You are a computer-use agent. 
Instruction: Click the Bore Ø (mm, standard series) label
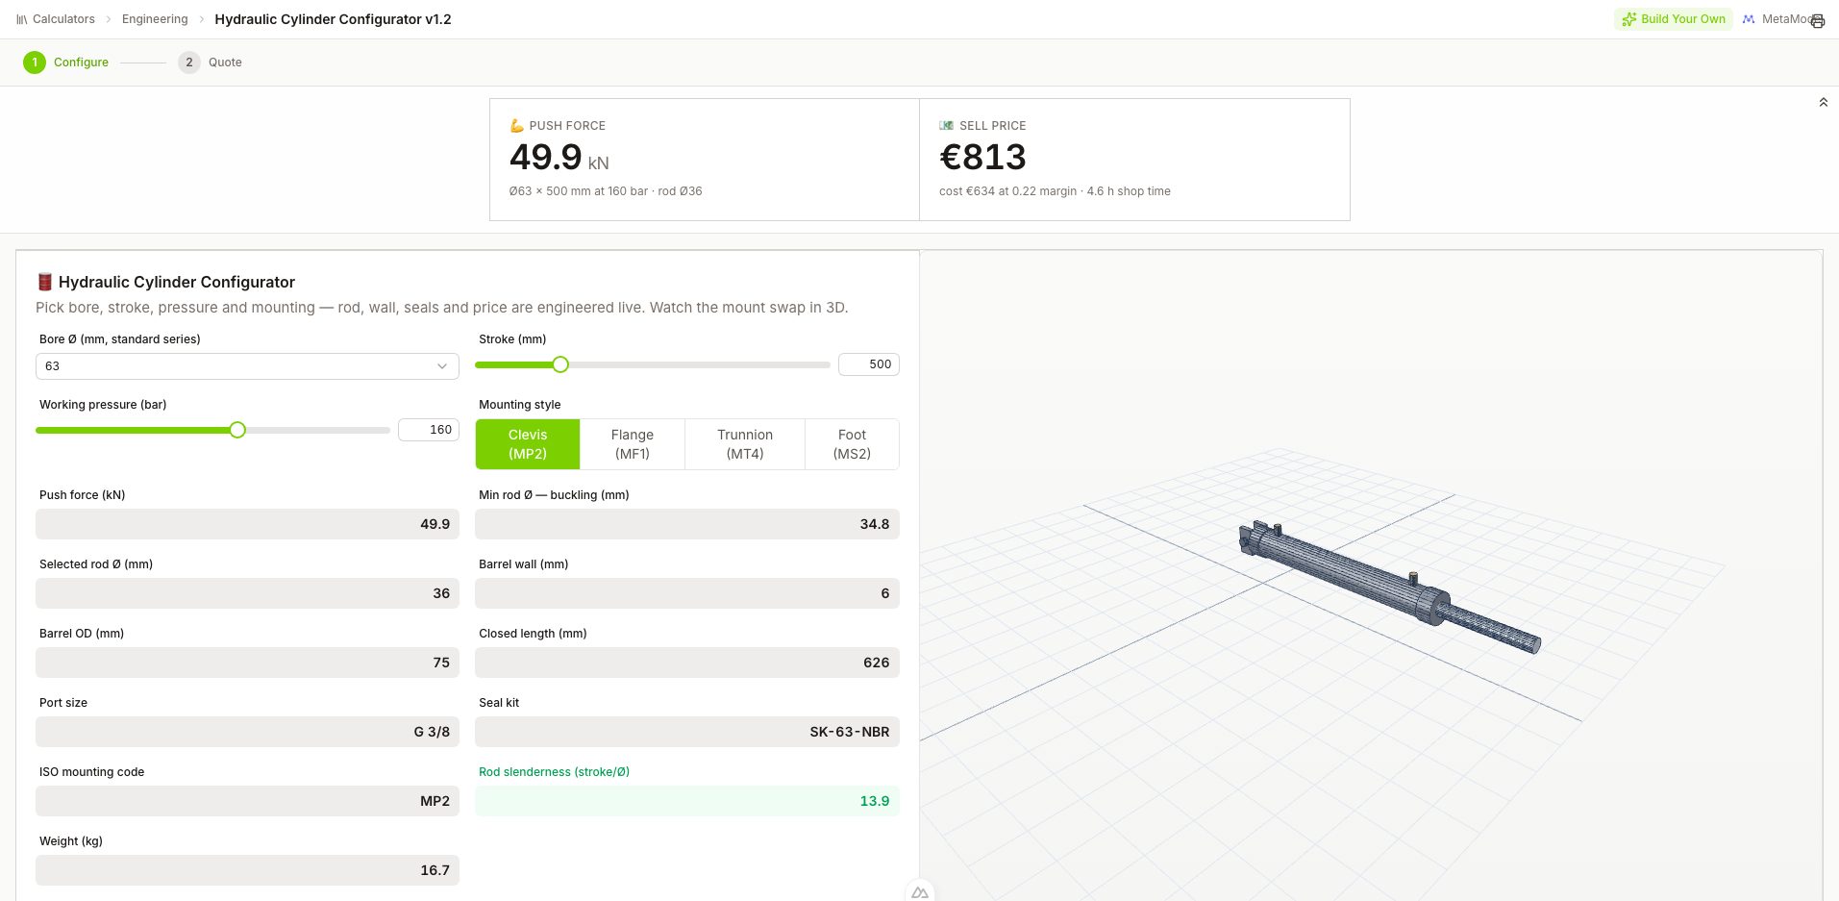point(120,339)
